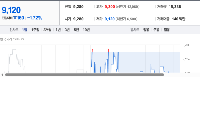This screenshot has height=140, width=200.
Task: Open the 일봉 candle chart
Action: [x=146, y=30]
